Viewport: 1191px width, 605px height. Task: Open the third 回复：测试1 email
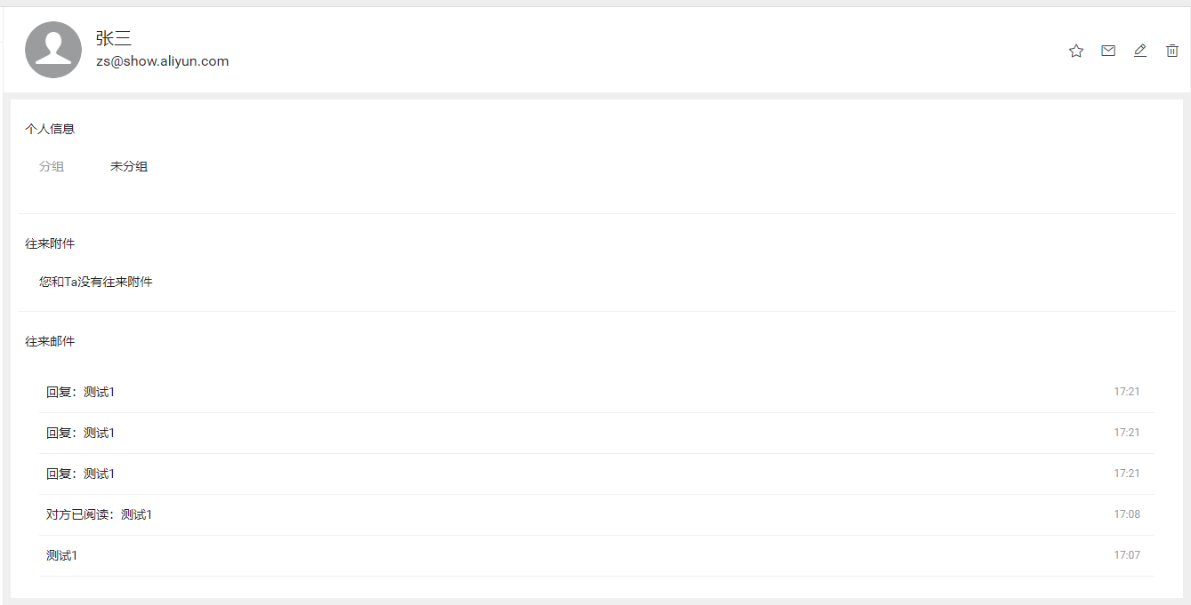[x=81, y=474]
